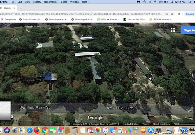This screenshot has width=195, height=135.
Task: Open the Bookmarks menu
Action: (50, 2)
